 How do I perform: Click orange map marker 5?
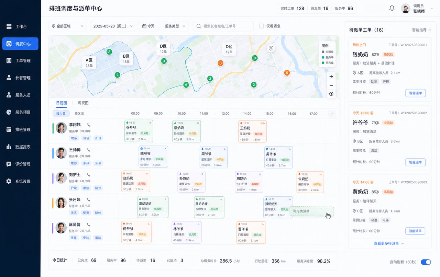pyautogui.click(x=287, y=73)
